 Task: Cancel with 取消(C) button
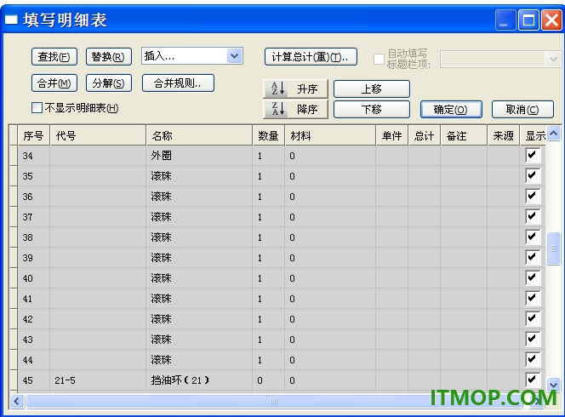(x=522, y=109)
